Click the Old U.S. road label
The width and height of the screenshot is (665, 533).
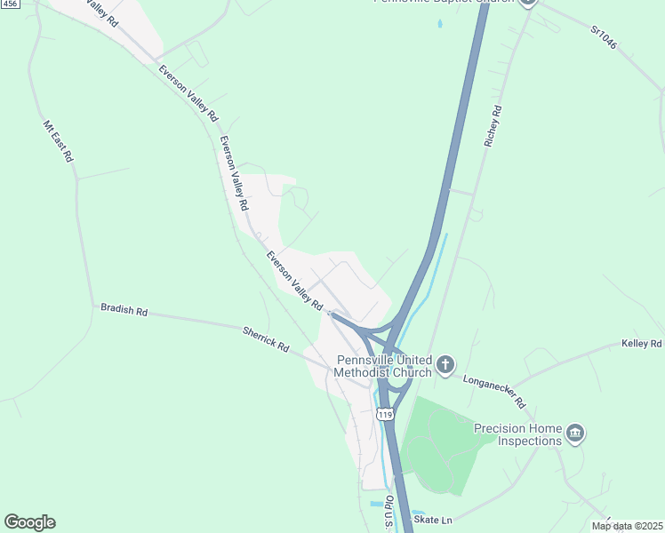pos(389,512)
